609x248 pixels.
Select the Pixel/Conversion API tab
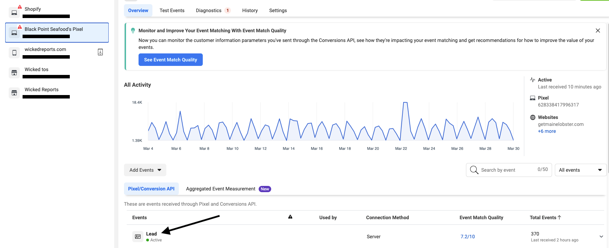click(x=151, y=189)
